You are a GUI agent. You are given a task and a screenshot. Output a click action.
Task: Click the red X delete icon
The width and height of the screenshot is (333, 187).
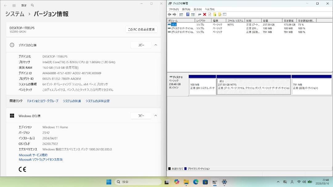(x=204, y=14)
